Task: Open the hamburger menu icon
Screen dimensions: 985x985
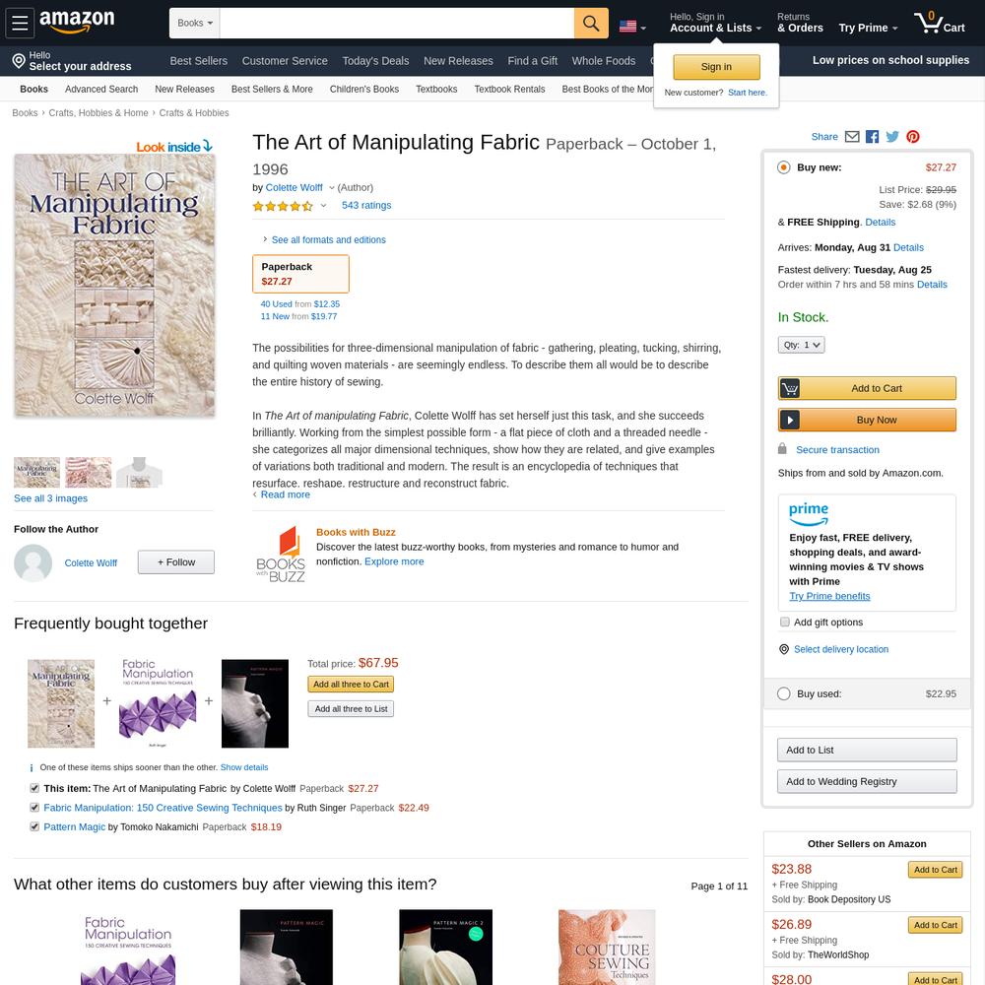Action: (x=20, y=24)
